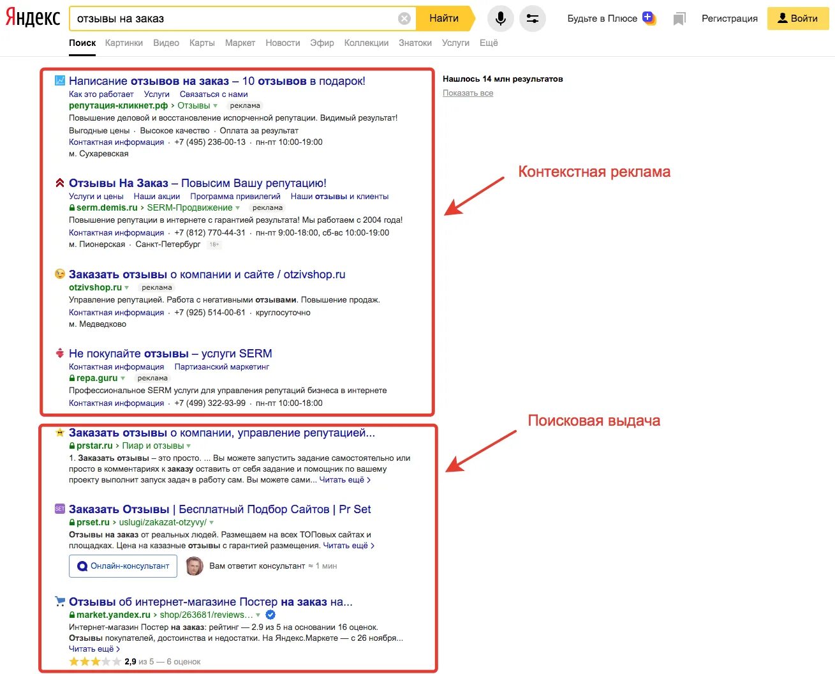Viewport: 835px width, 674px height.
Task: Click the Войти login button
Action: 798,19
